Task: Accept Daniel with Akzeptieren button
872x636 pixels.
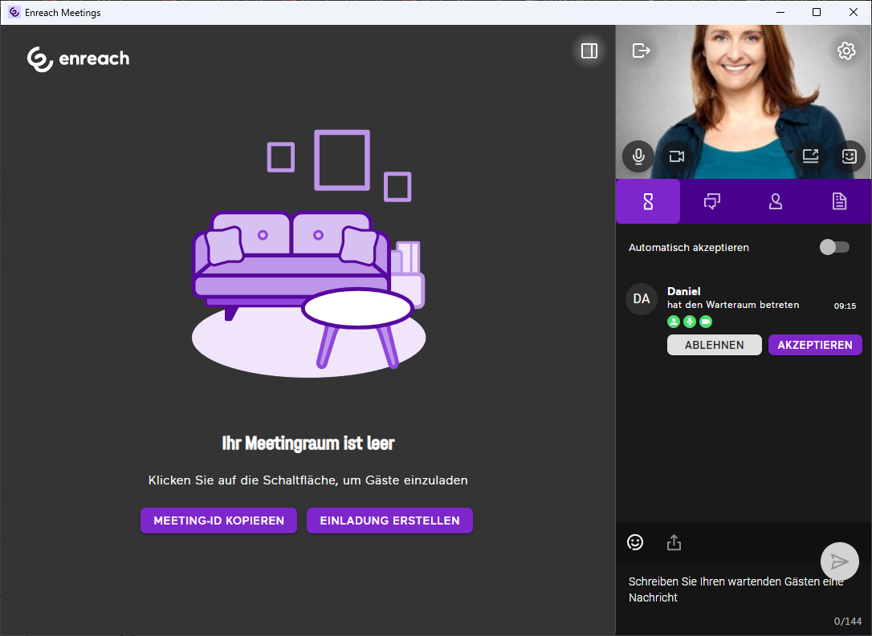Action: (815, 345)
